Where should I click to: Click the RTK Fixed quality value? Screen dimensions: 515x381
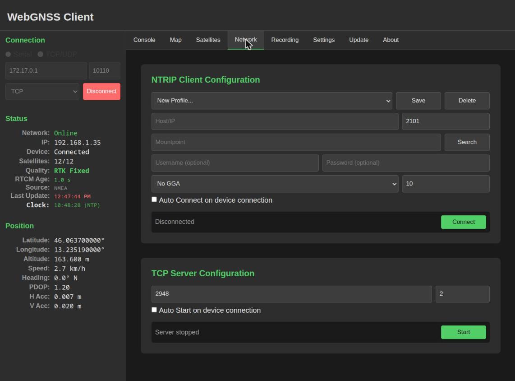[72, 171]
